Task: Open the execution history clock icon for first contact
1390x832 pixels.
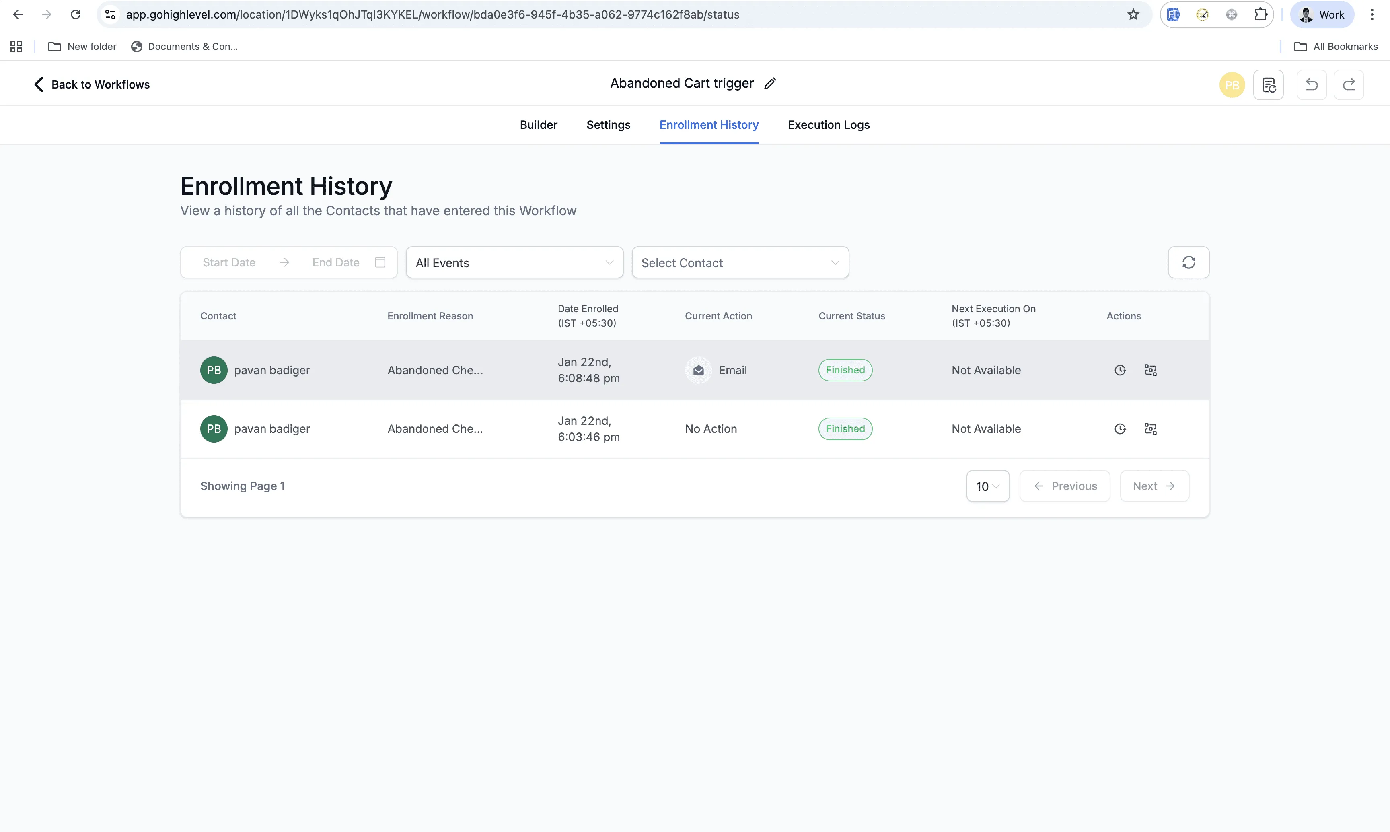Action: click(1120, 370)
